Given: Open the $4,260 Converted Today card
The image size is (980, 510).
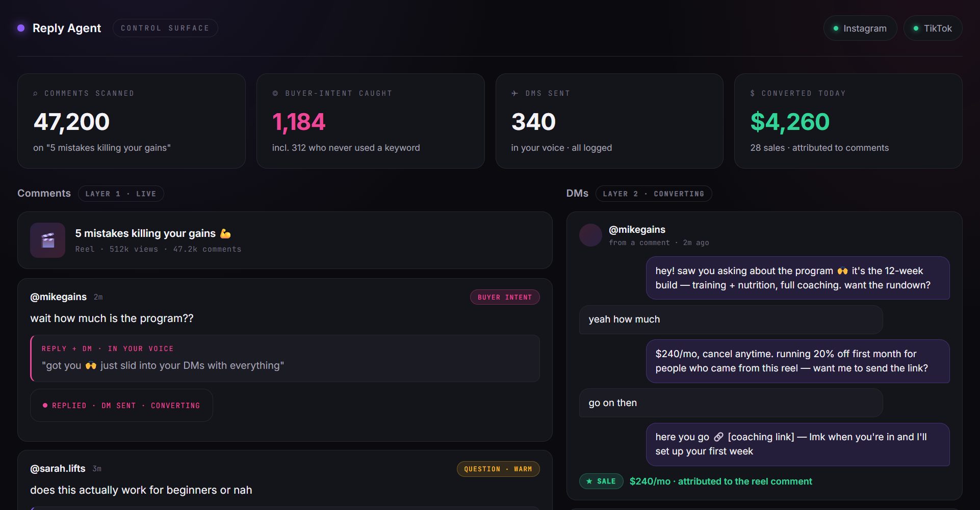Looking at the screenshot, I should [x=848, y=121].
